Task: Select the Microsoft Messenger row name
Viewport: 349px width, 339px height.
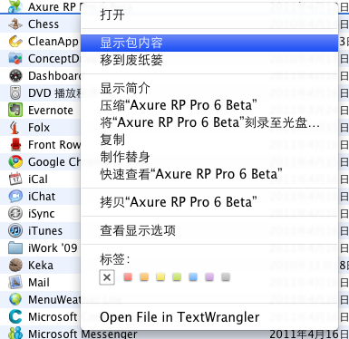Action: click(82, 334)
